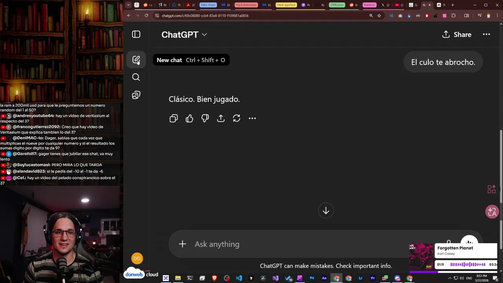Open the search chats magnifier icon

(x=136, y=77)
